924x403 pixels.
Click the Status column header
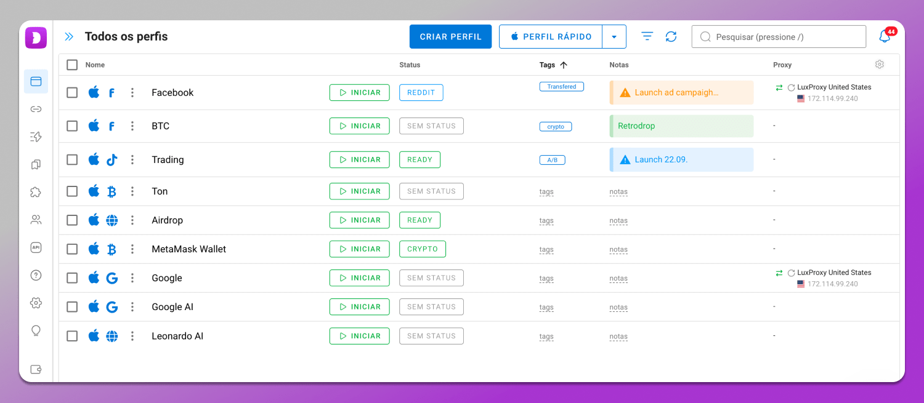[x=410, y=65]
